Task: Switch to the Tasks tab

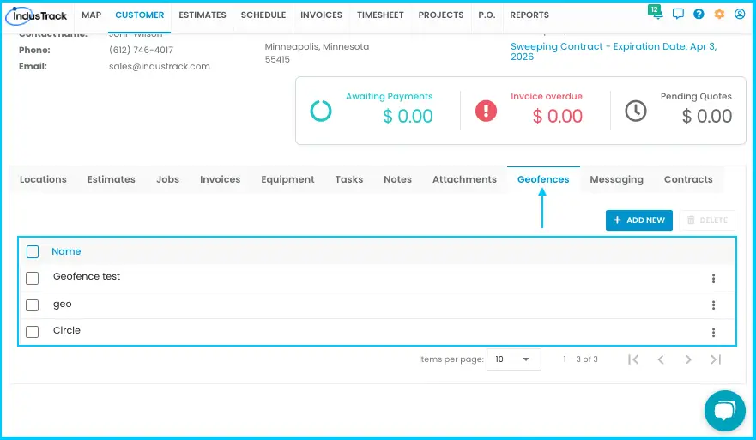Action: [x=348, y=179]
